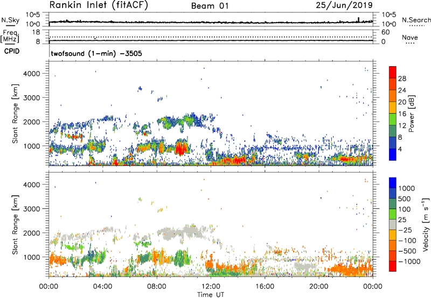Click the Slant Range label of velocity panel
Viewport: 431px width, 298px height.
pyautogui.click(x=15, y=224)
